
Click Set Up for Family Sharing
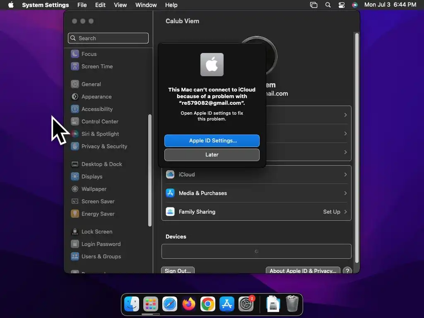tap(332, 212)
